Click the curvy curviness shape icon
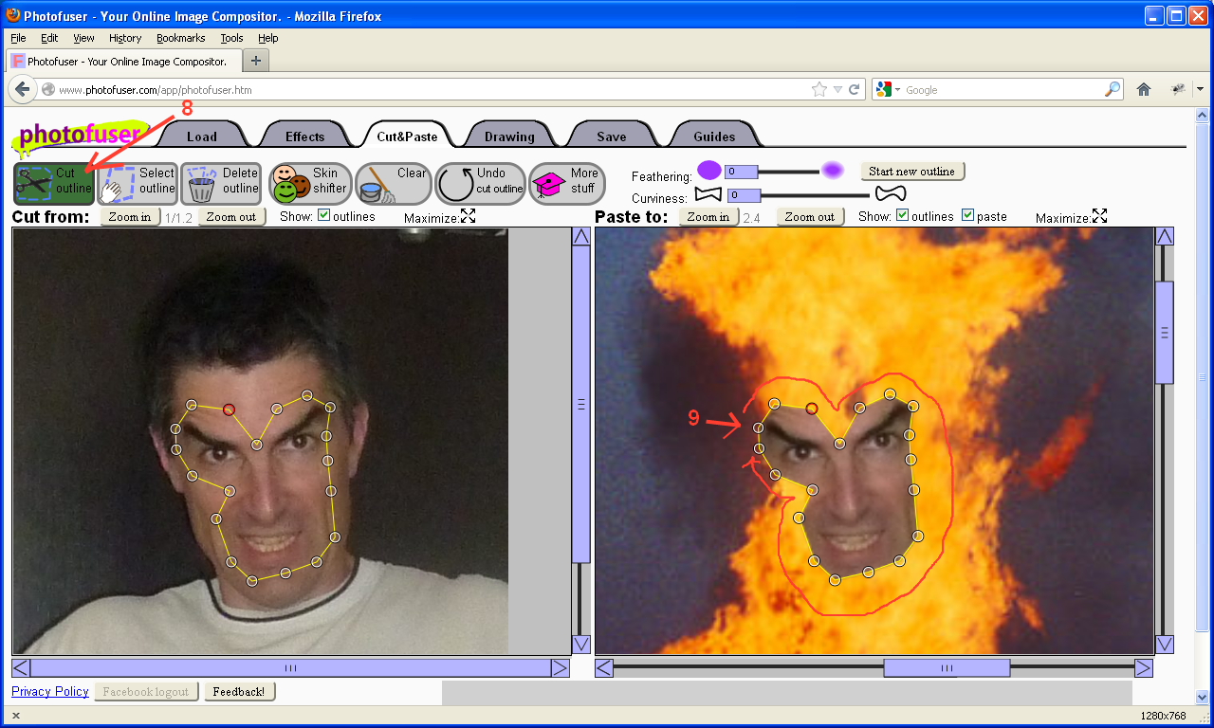Image resolution: width=1214 pixels, height=728 pixels. click(x=890, y=194)
